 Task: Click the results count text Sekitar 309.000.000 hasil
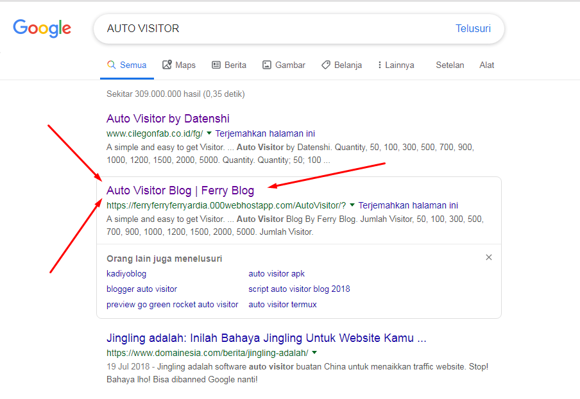point(176,94)
